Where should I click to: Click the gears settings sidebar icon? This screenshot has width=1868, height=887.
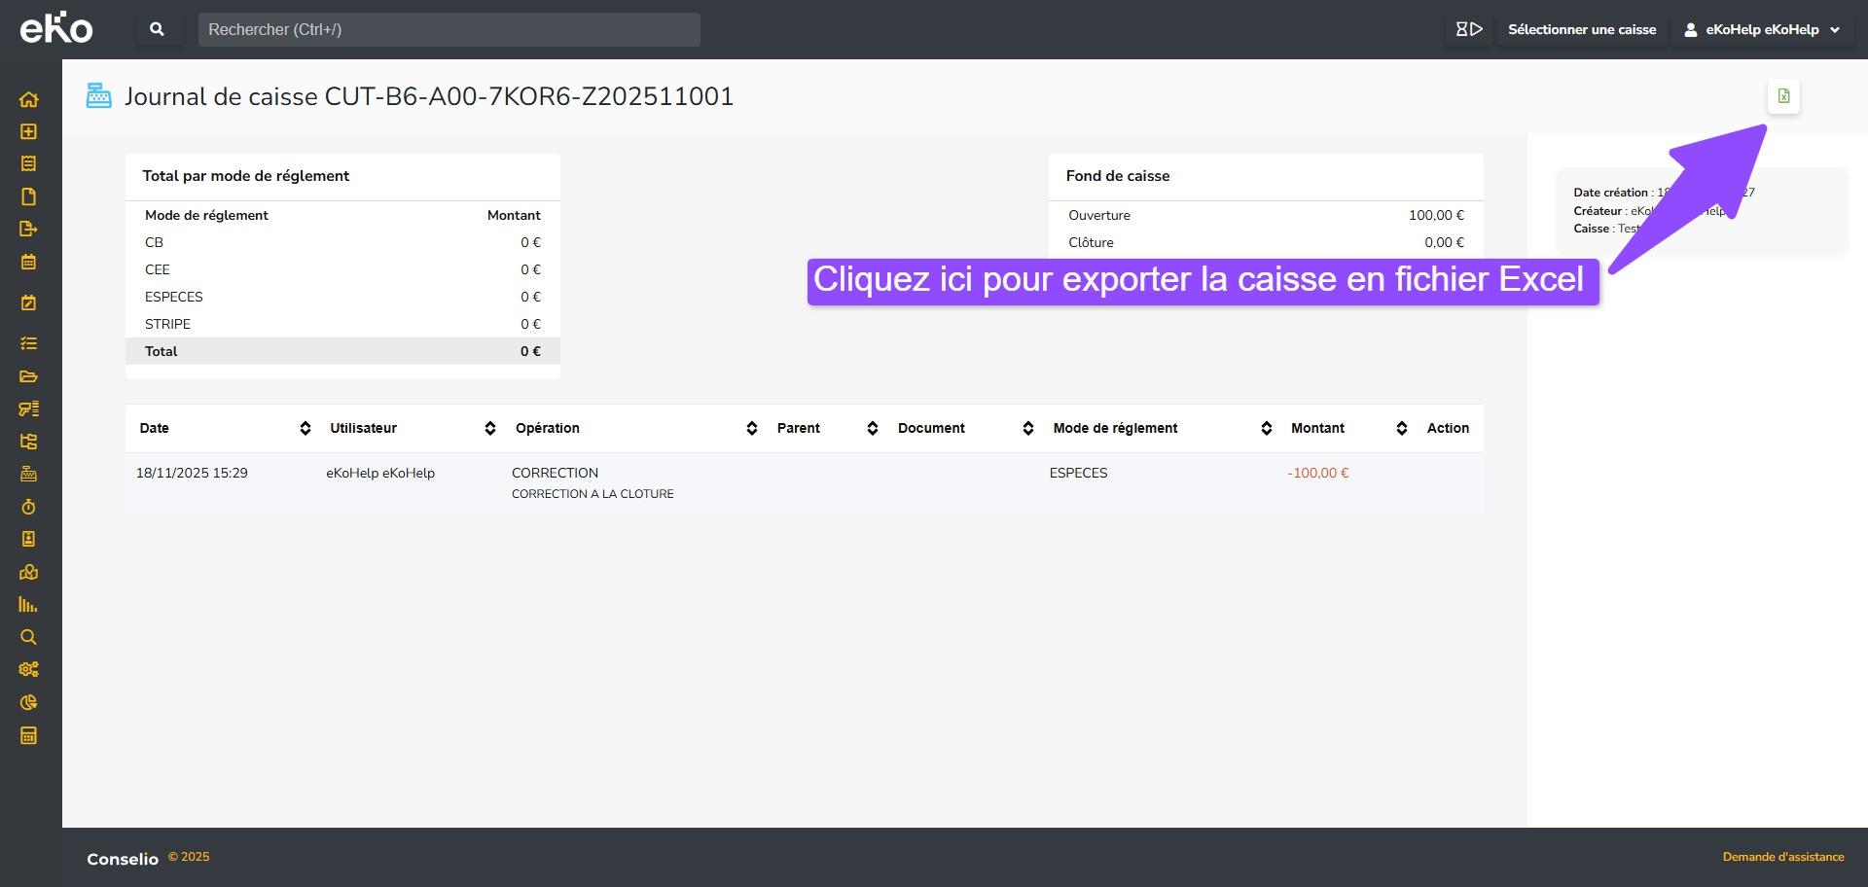click(28, 669)
